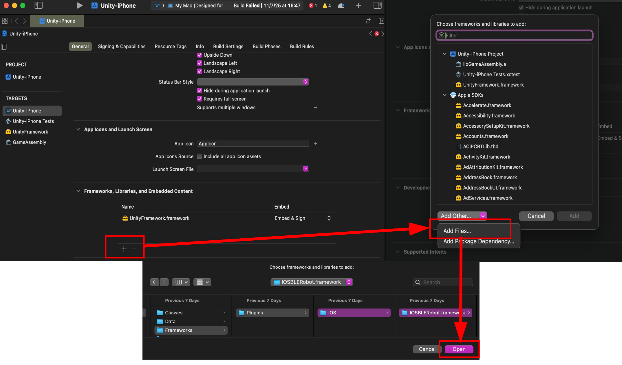The image size is (622, 365).
Task: Uncheck the Landscape Left orientation
Action: pyautogui.click(x=200, y=63)
